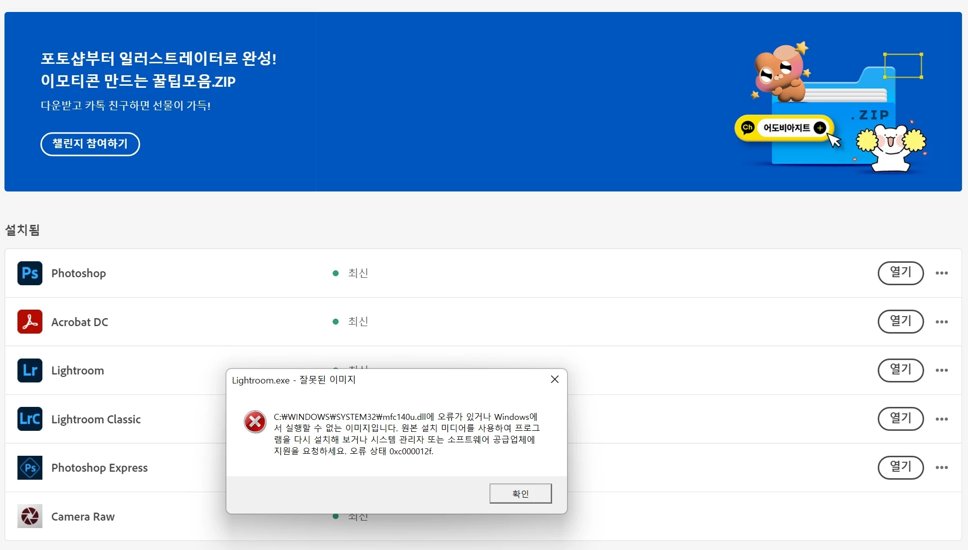Open Photoshop with its 열기 button
This screenshot has height=550, width=968.
click(900, 273)
